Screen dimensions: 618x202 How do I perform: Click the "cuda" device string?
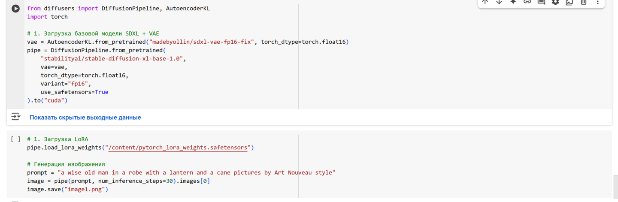pyautogui.click(x=54, y=100)
